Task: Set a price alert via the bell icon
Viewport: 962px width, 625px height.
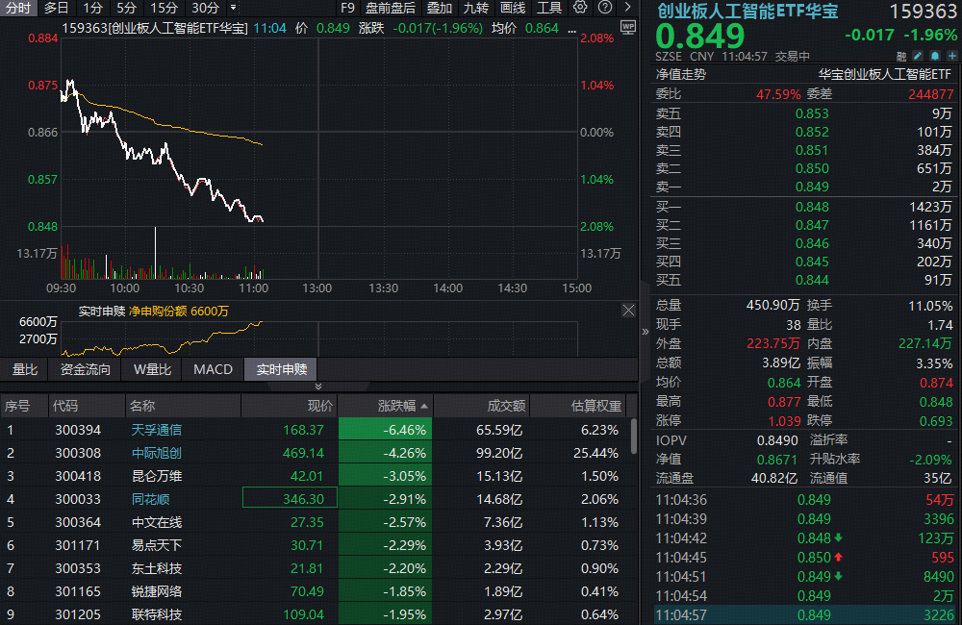Action: click(x=934, y=56)
